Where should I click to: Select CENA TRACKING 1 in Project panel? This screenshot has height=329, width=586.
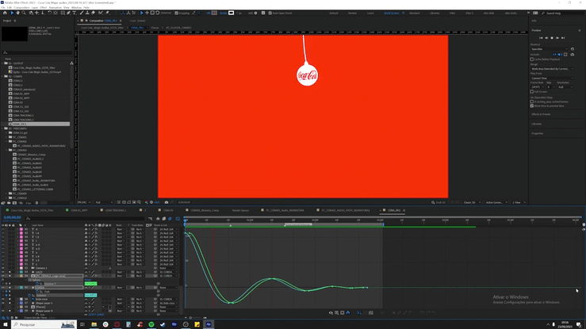(23, 116)
